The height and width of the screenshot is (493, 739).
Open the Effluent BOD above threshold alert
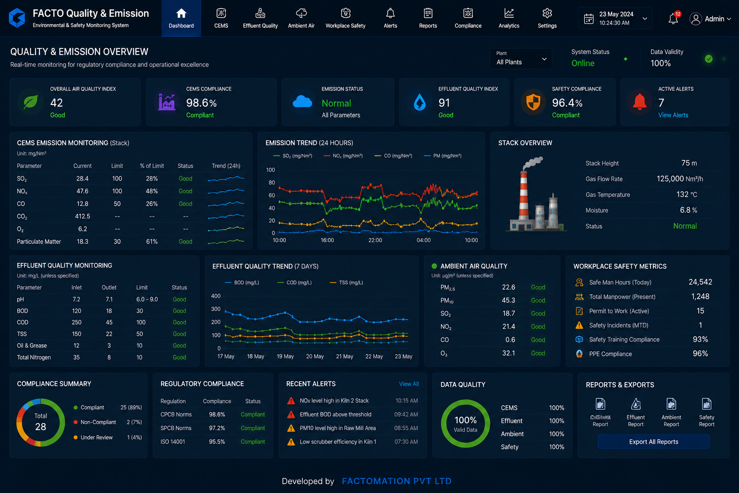[x=352, y=415]
